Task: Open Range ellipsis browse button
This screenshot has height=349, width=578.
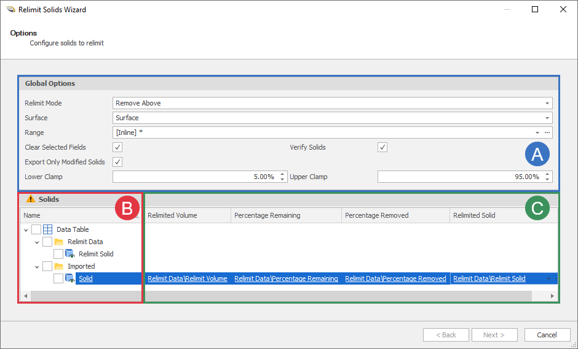Action: tap(547, 132)
